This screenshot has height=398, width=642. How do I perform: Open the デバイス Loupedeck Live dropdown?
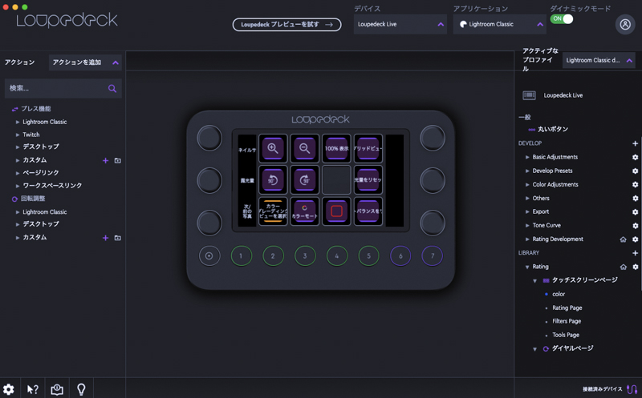coord(400,24)
